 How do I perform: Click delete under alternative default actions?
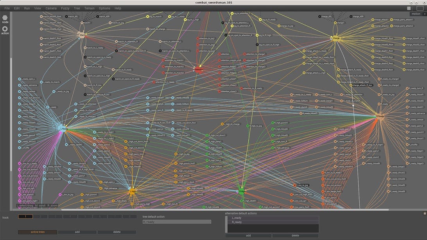(x=296, y=236)
